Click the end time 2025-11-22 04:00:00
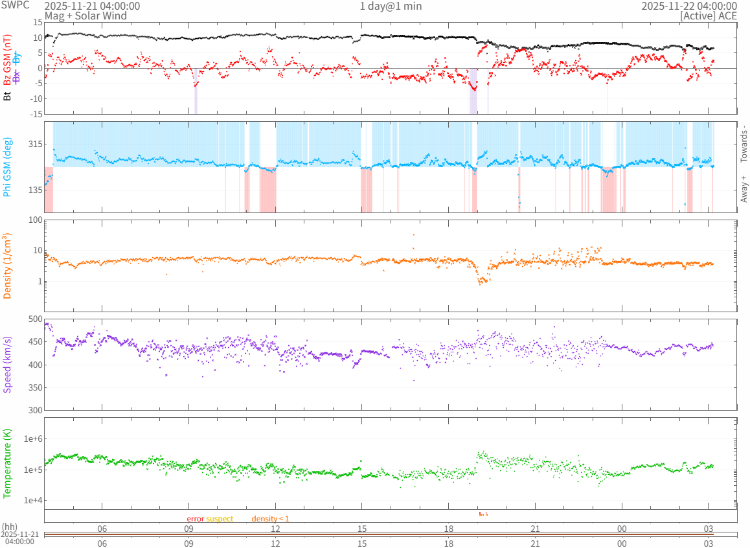The width and height of the screenshot is (750, 548). (688, 6)
